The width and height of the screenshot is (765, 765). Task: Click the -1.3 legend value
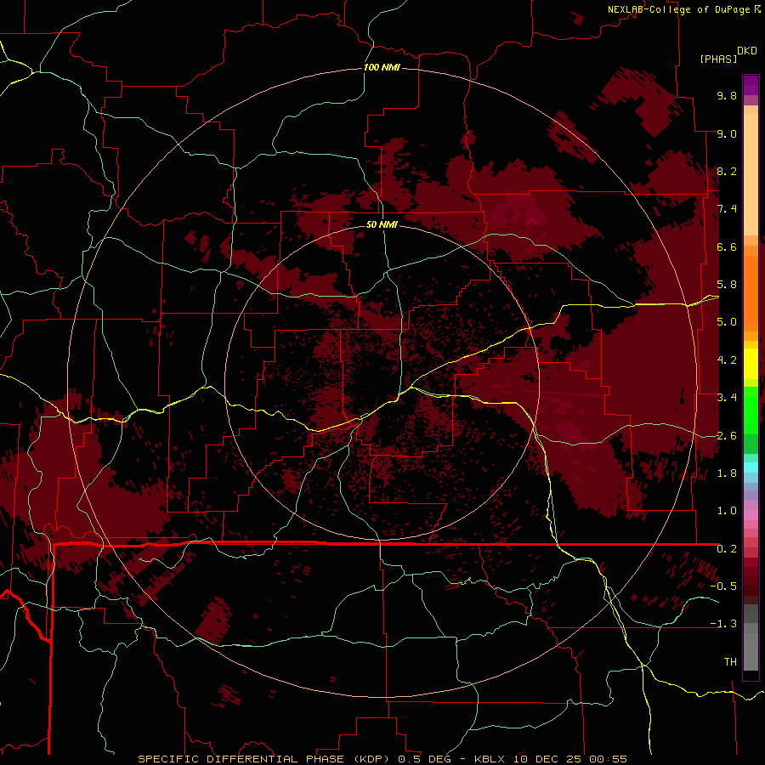pyautogui.click(x=723, y=624)
